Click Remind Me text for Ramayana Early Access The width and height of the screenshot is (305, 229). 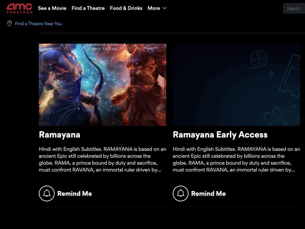tap(208, 194)
